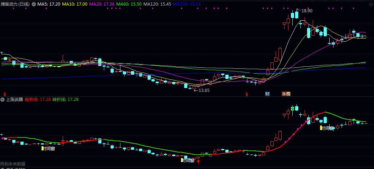Click the 上涨武器 indicator name

coord(14,100)
